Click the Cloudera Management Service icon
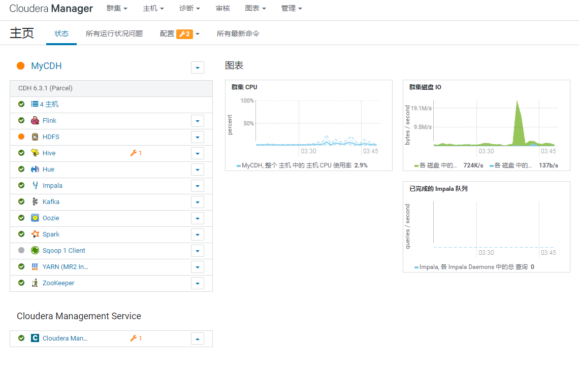This screenshot has width=579, height=372. coord(35,338)
